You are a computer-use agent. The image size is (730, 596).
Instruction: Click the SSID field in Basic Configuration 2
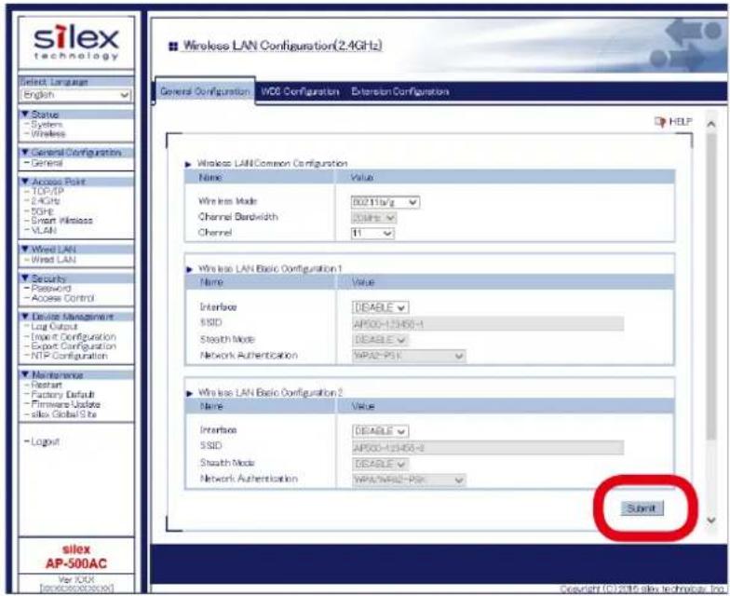(x=488, y=447)
